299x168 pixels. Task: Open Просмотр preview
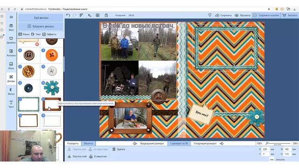[x=242, y=15]
